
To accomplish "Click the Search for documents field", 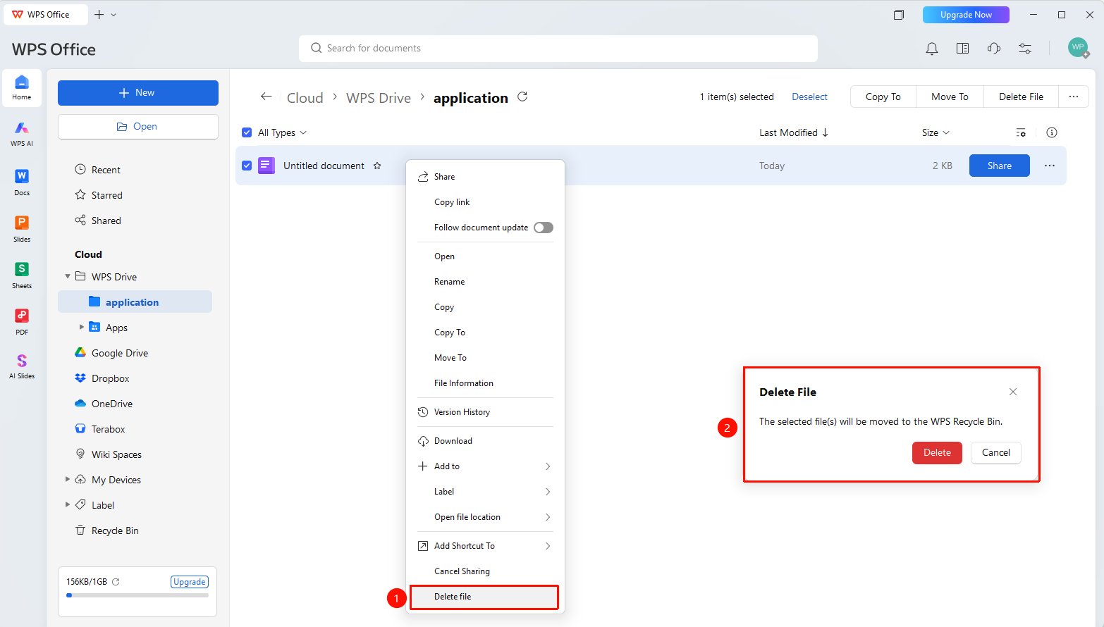I will [x=558, y=48].
